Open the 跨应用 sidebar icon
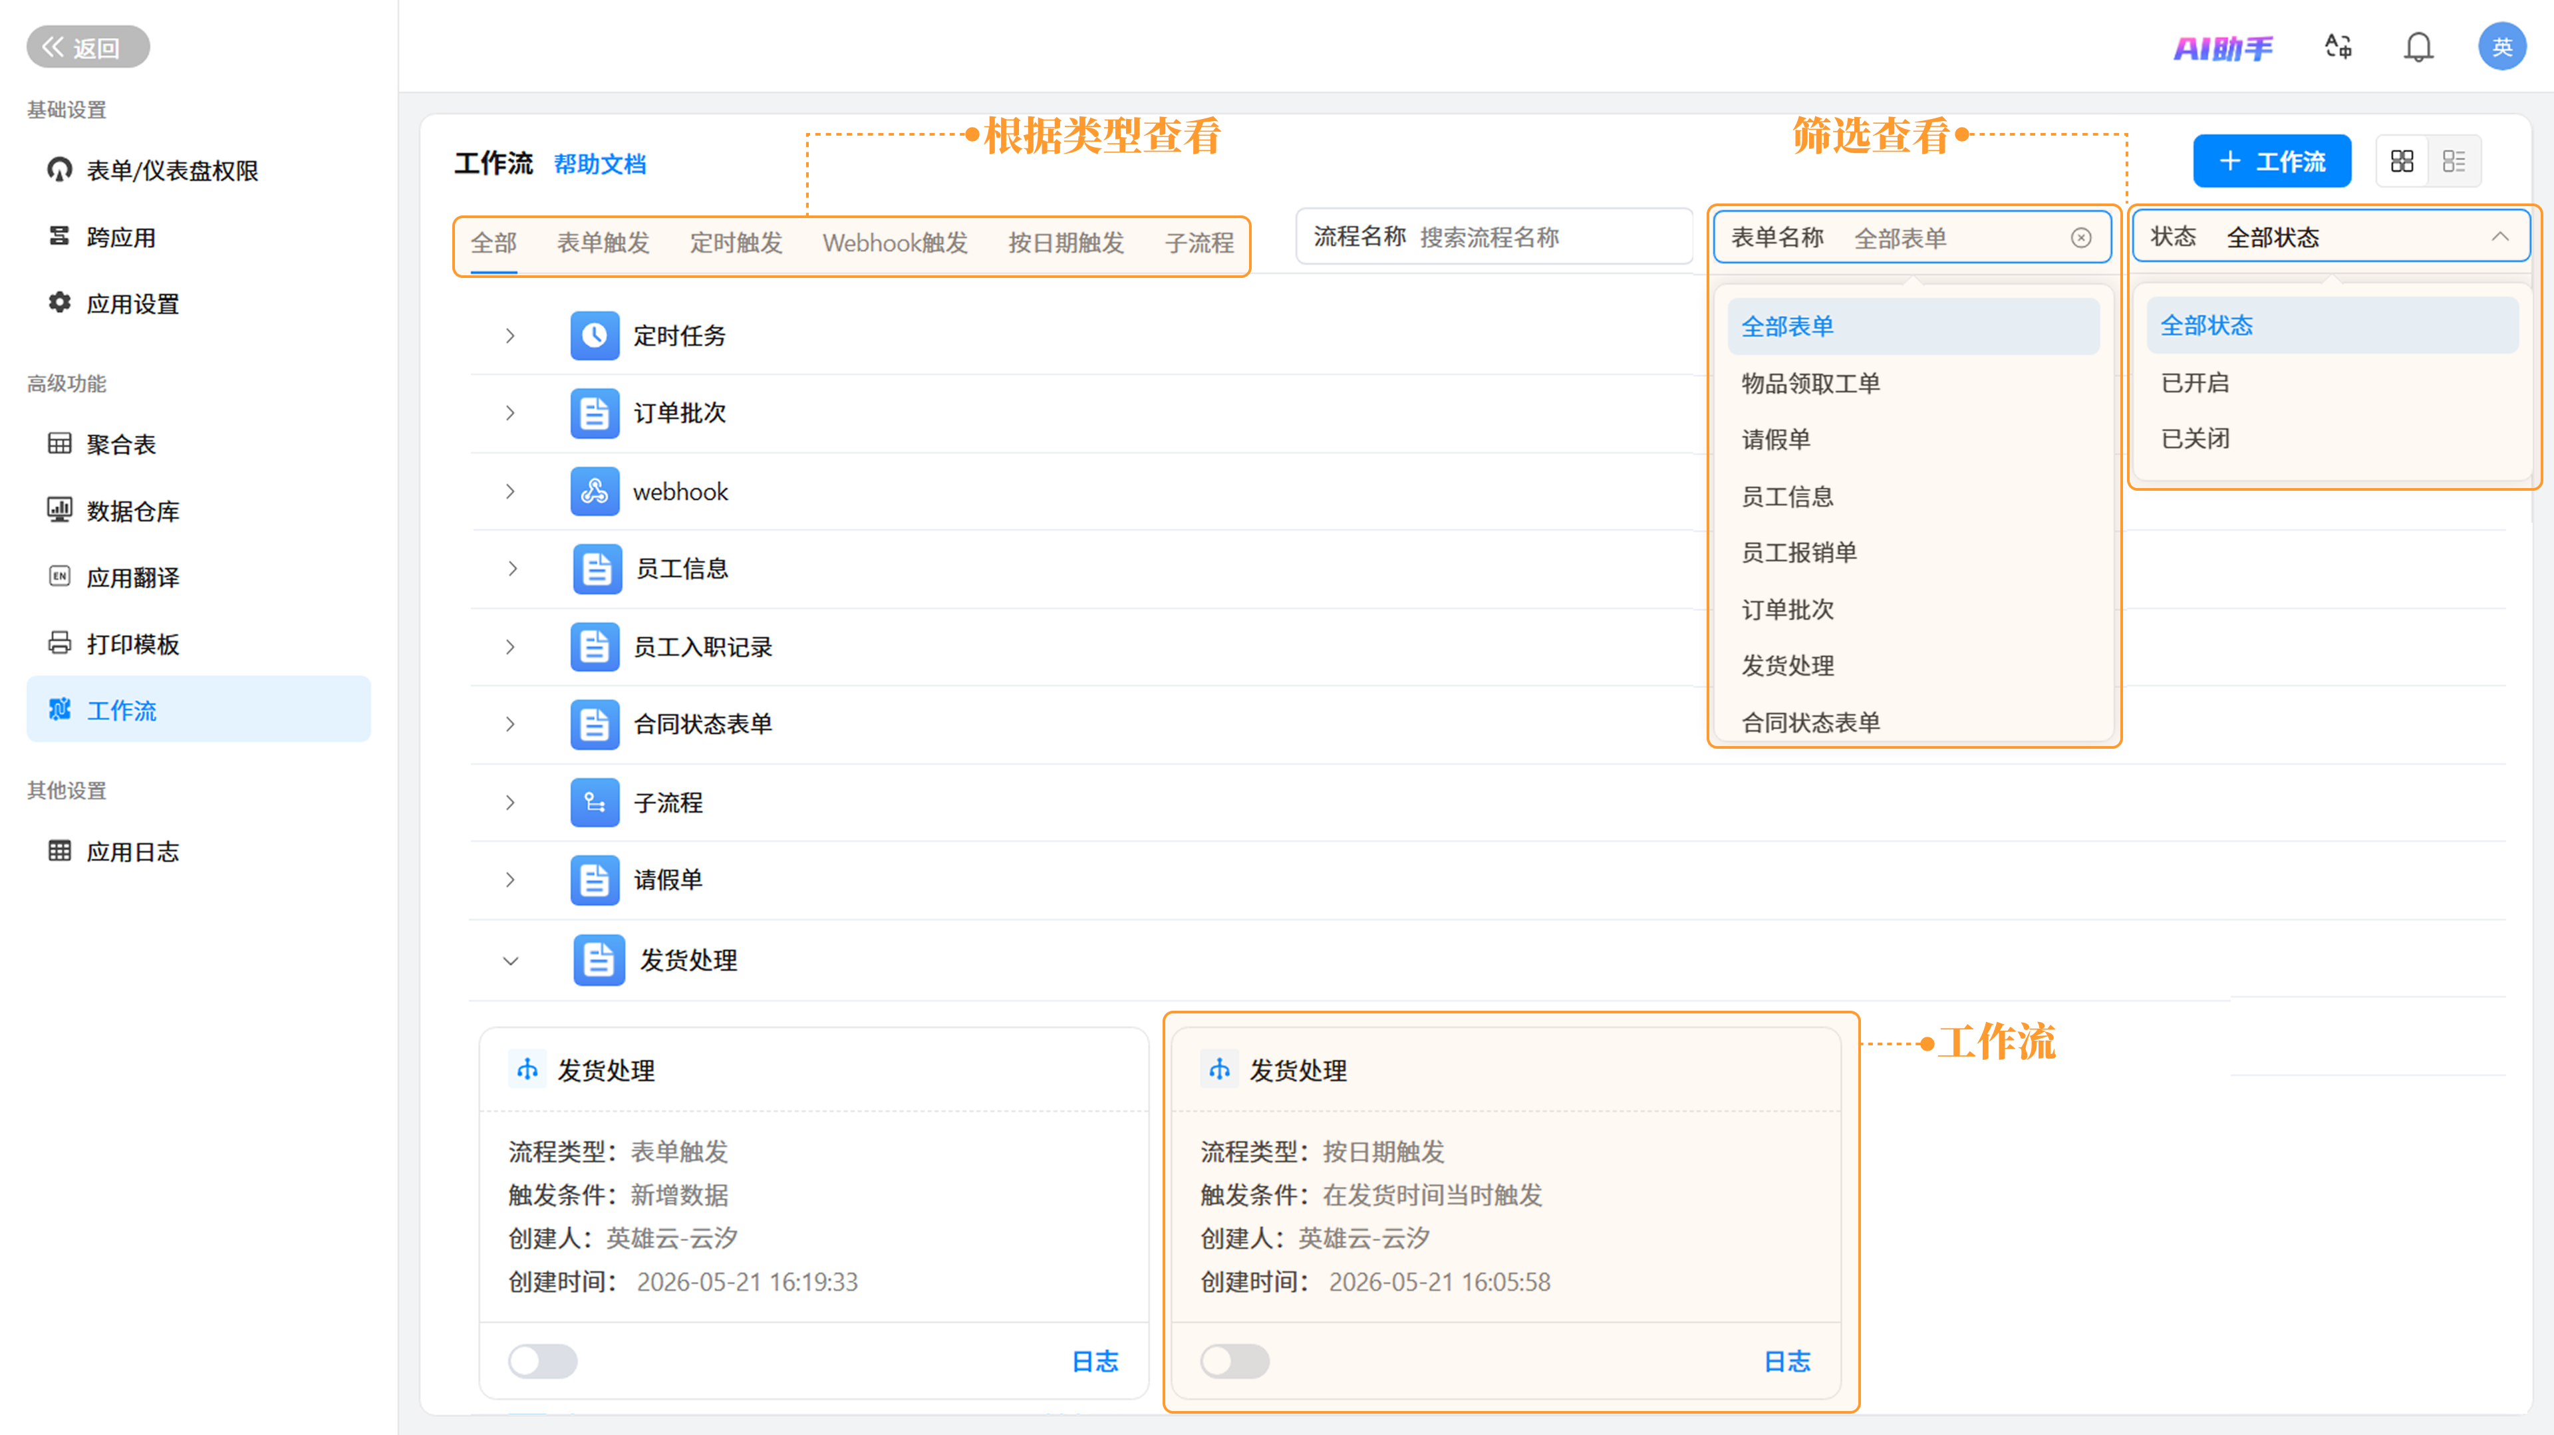Screen dimensions: 2554x1435 [x=59, y=236]
